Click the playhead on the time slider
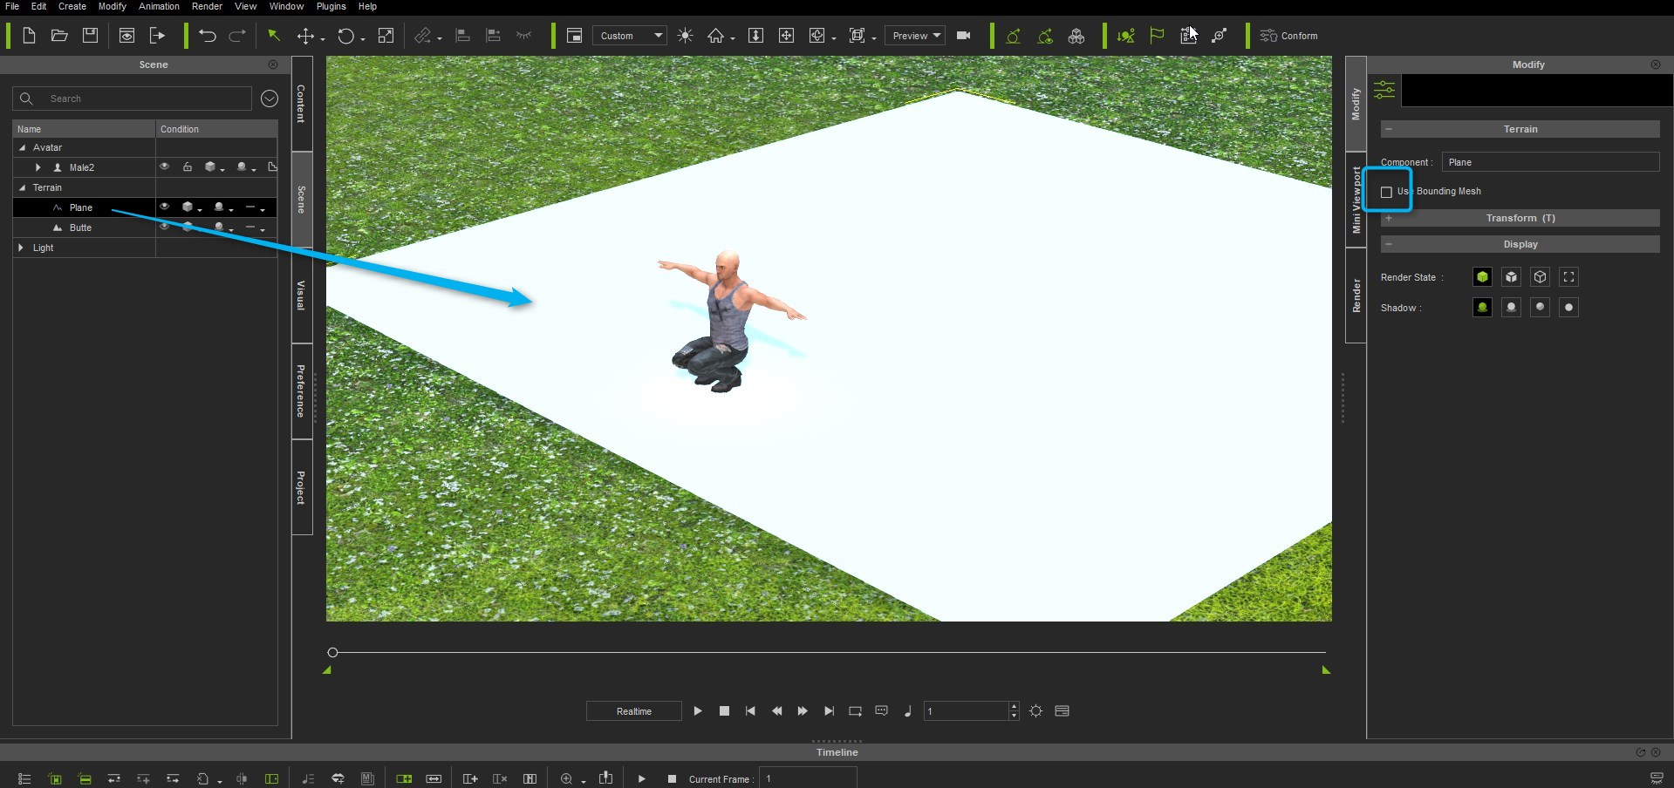1674x788 pixels. tap(332, 652)
